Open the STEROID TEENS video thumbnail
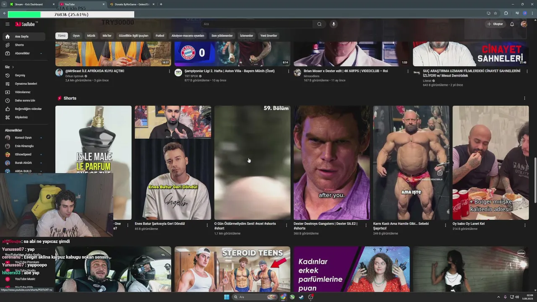This screenshot has height=302, width=537. [232, 269]
